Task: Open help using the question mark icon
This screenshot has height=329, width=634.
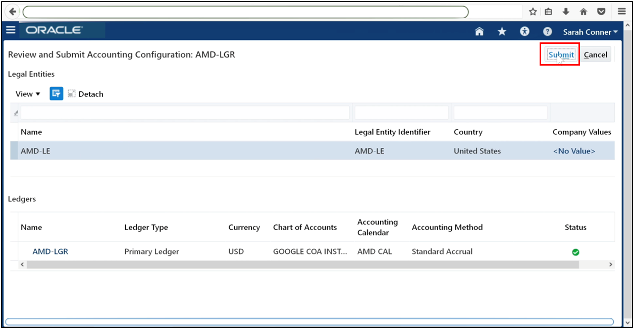Action: point(547,31)
